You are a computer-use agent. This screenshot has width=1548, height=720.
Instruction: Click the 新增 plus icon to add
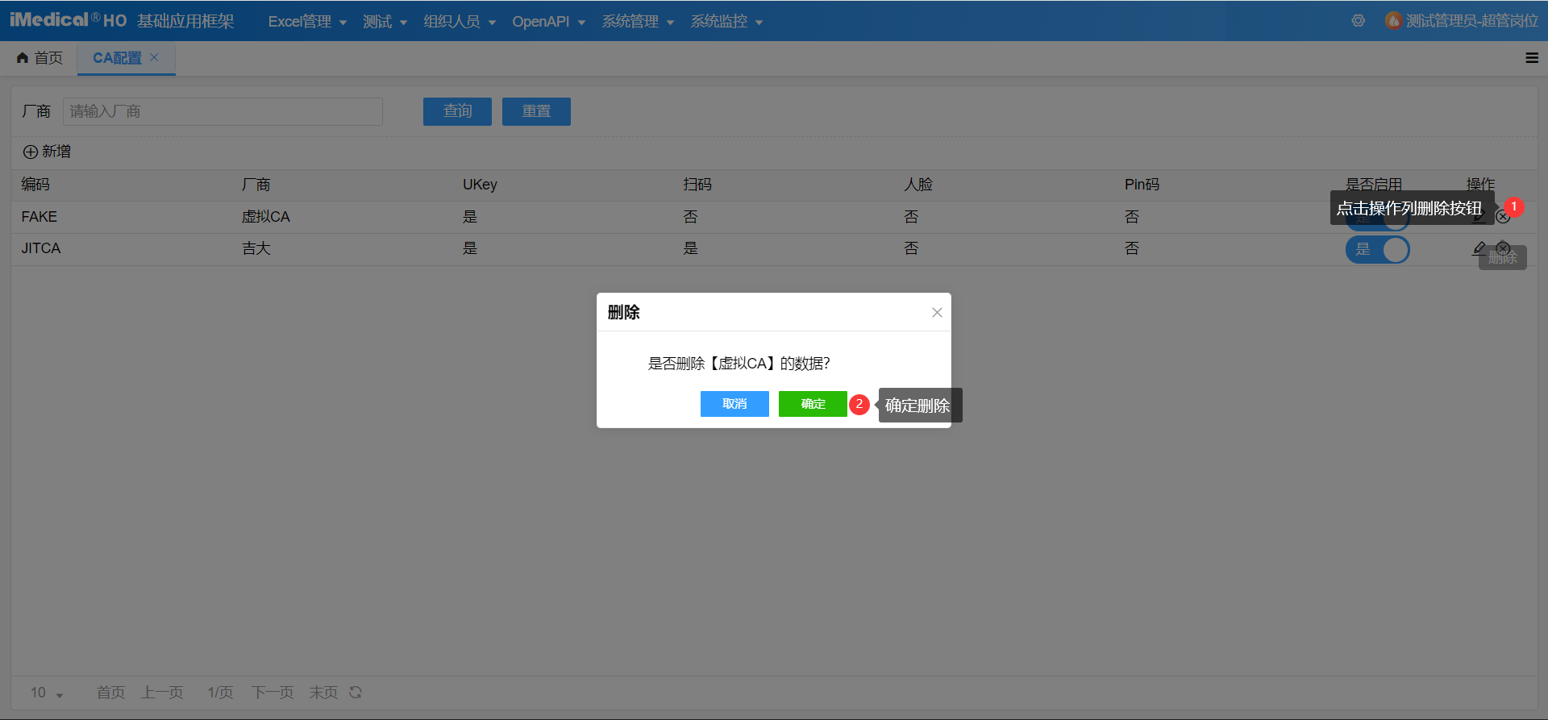tap(31, 152)
